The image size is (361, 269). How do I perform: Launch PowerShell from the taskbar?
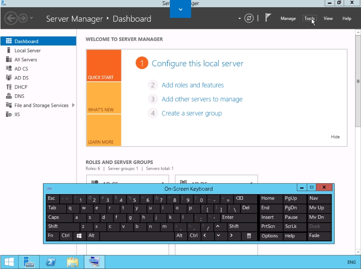(51, 262)
